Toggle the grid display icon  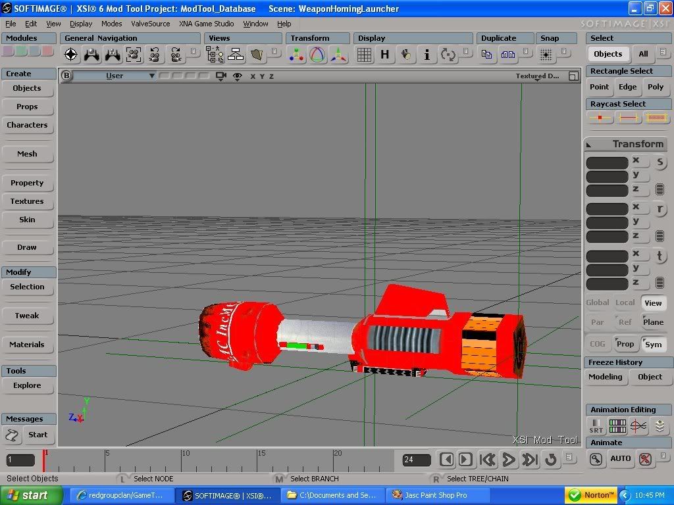click(364, 55)
